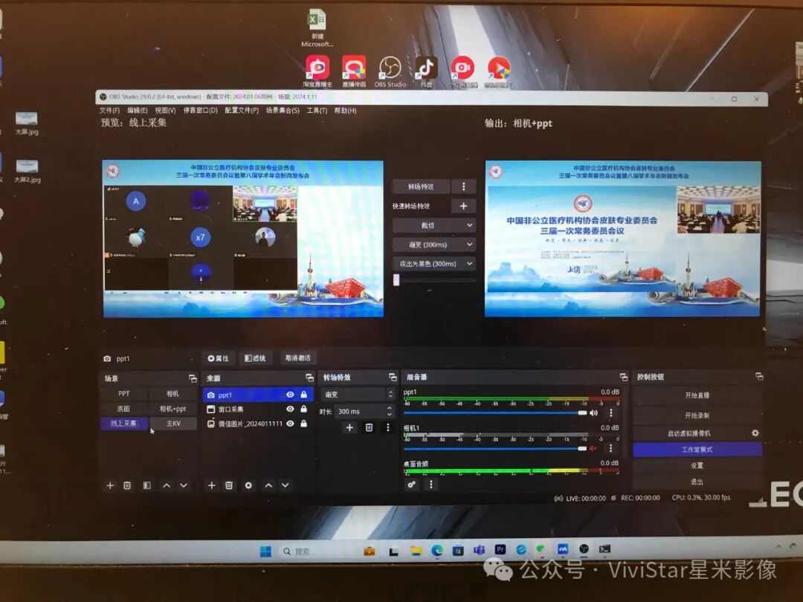This screenshot has width=803, height=602.
Task: Add quick transition with plus button
Action: click(463, 206)
